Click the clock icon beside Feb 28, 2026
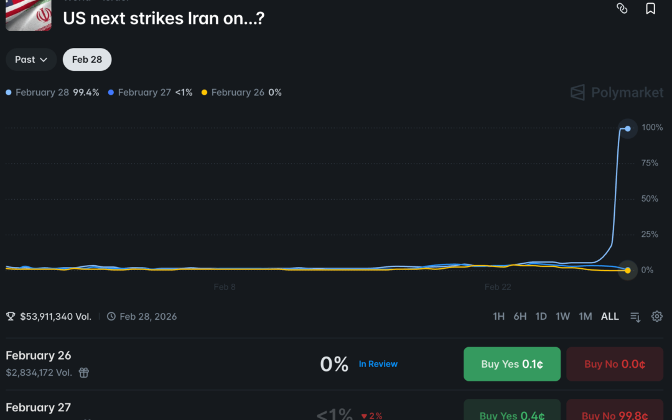Screen dimensions: 672x420 (x=111, y=316)
